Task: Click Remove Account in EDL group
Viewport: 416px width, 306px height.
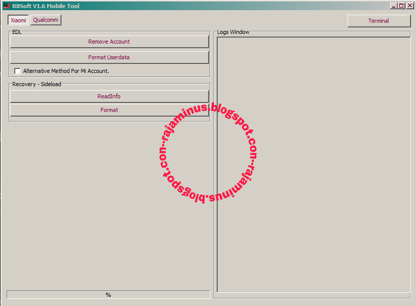Action: pos(109,42)
